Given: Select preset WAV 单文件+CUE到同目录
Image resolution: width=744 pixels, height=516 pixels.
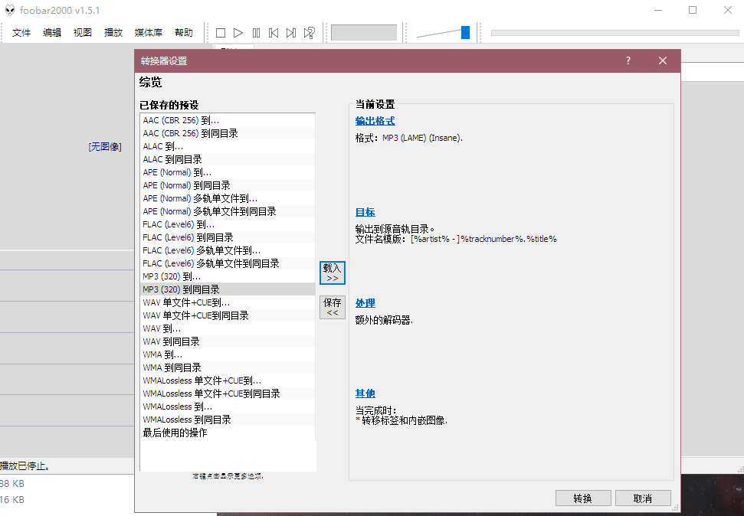Looking at the screenshot, I should [228, 315].
